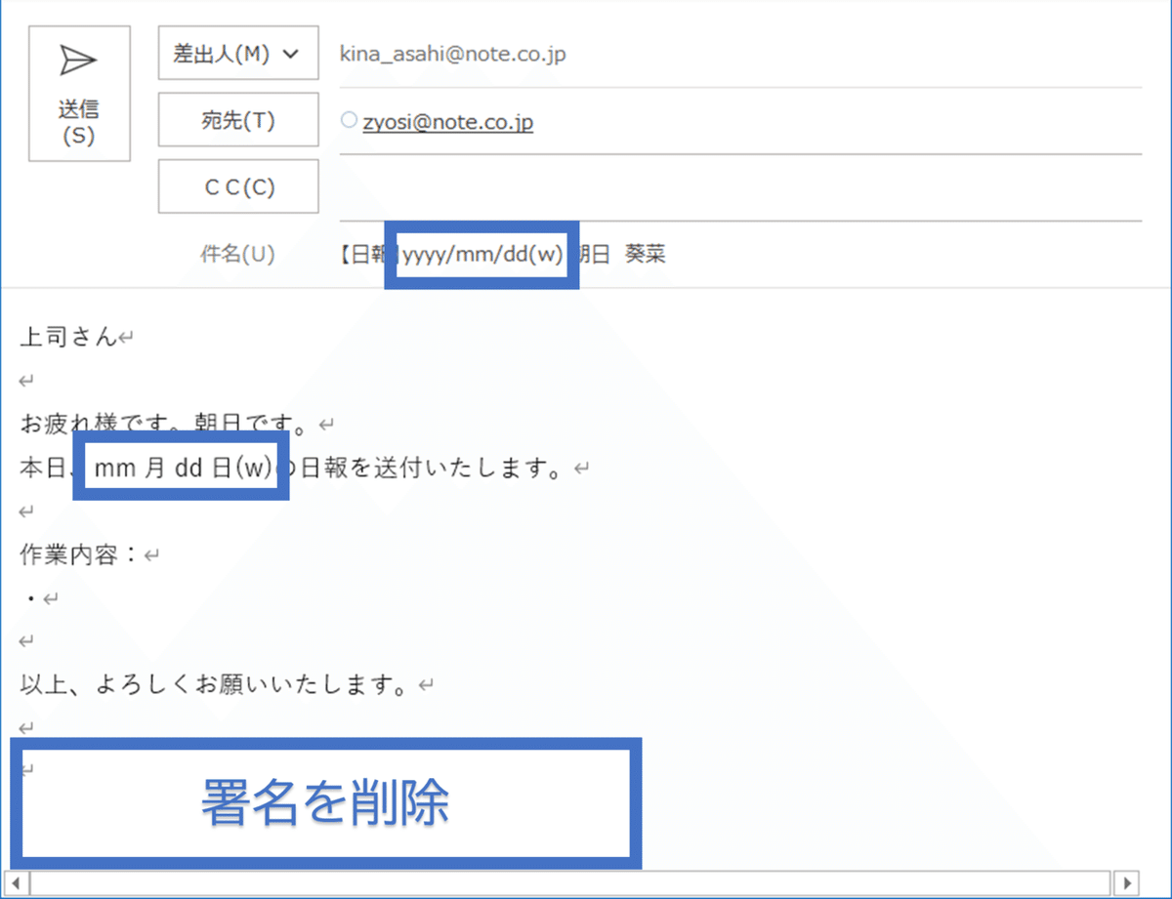The height and width of the screenshot is (899, 1172).
Task: Click the presence circle beside zyosi@note.co.jp
Action: point(349,120)
